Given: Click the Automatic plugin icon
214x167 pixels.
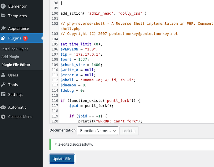Looking at the screenshot, I should point(3,107).
